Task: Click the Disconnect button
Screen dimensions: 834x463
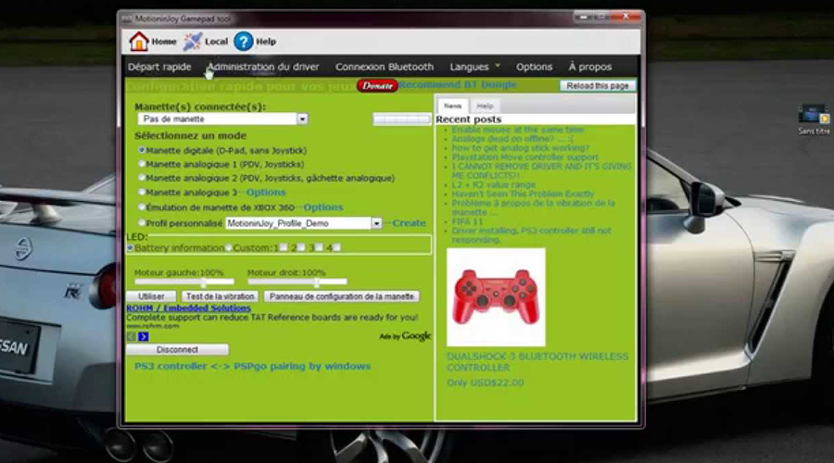Action: click(177, 350)
